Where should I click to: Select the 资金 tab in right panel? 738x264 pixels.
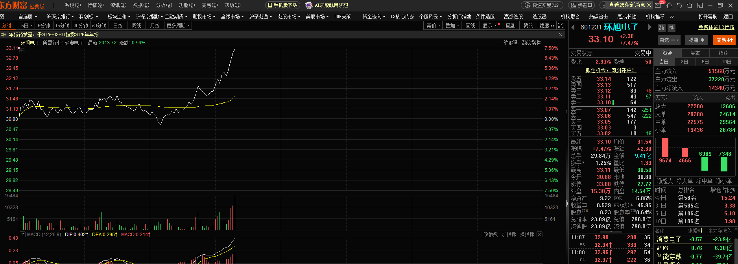667,53
